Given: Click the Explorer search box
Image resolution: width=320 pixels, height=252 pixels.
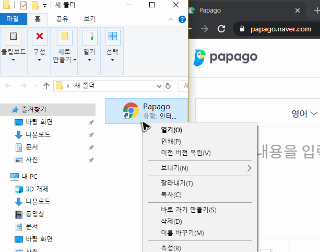Looking at the screenshot, I should [183, 86].
